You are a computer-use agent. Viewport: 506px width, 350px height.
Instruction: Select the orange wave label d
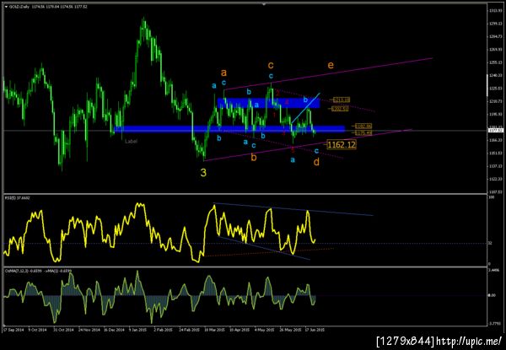click(x=316, y=162)
